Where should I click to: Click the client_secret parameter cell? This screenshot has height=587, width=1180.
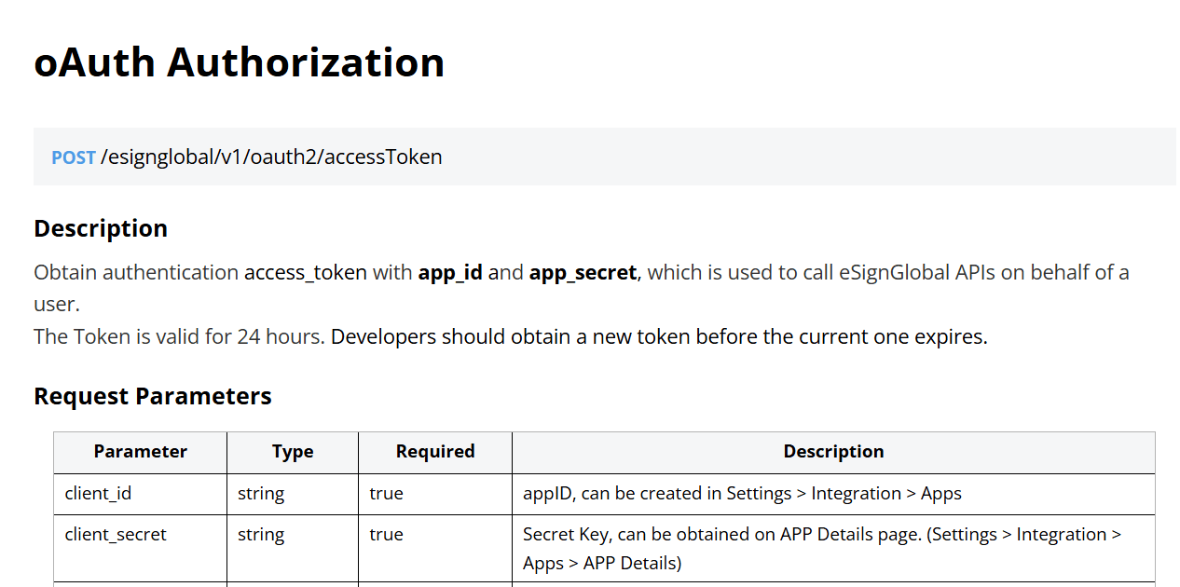116,535
